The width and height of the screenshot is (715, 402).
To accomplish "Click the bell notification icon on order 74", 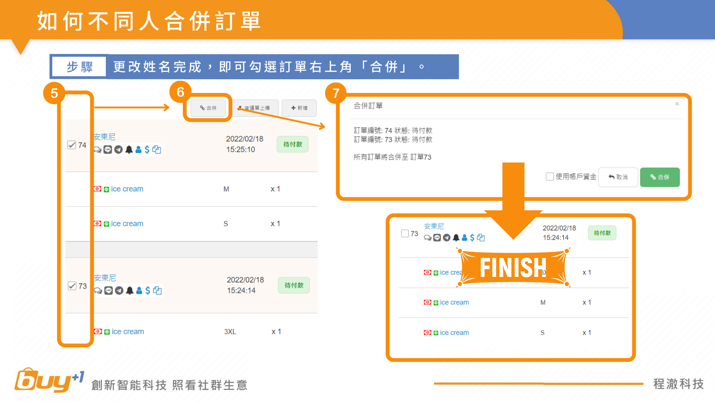I will click(x=129, y=150).
